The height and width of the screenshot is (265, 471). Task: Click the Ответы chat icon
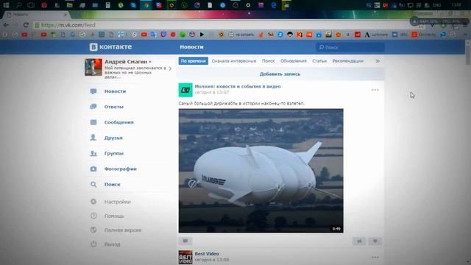93,107
